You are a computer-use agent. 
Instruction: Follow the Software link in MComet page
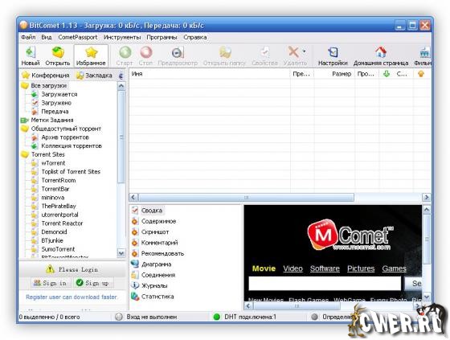pos(325,268)
